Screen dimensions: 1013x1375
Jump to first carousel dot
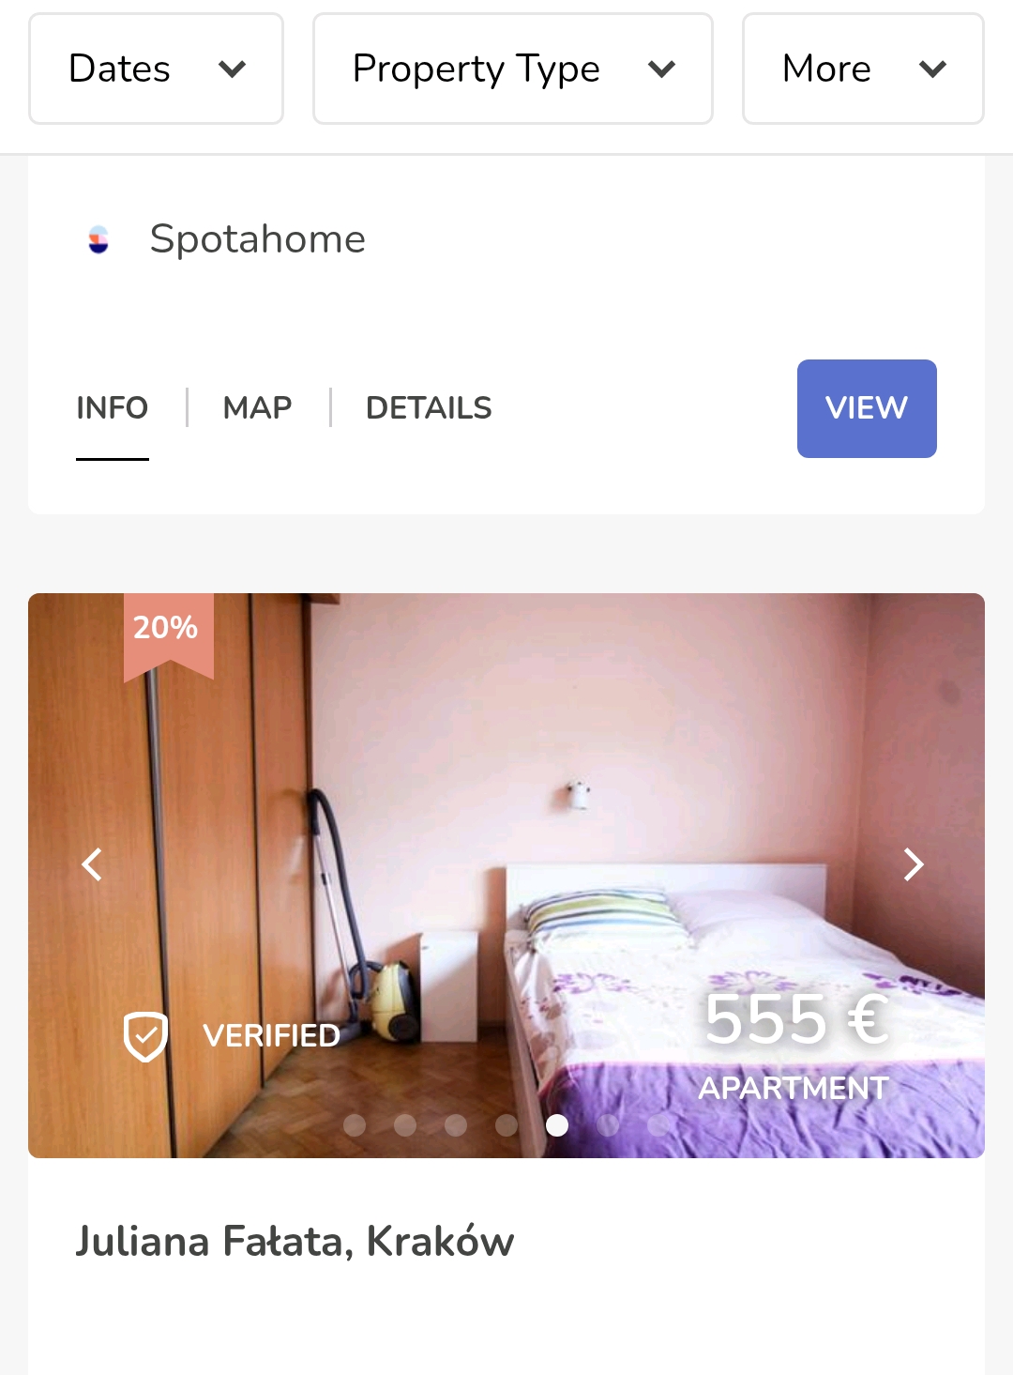[355, 1125]
